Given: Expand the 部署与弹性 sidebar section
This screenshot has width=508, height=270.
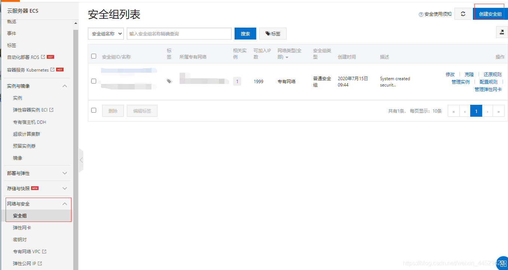Looking at the screenshot, I should tap(37, 173).
